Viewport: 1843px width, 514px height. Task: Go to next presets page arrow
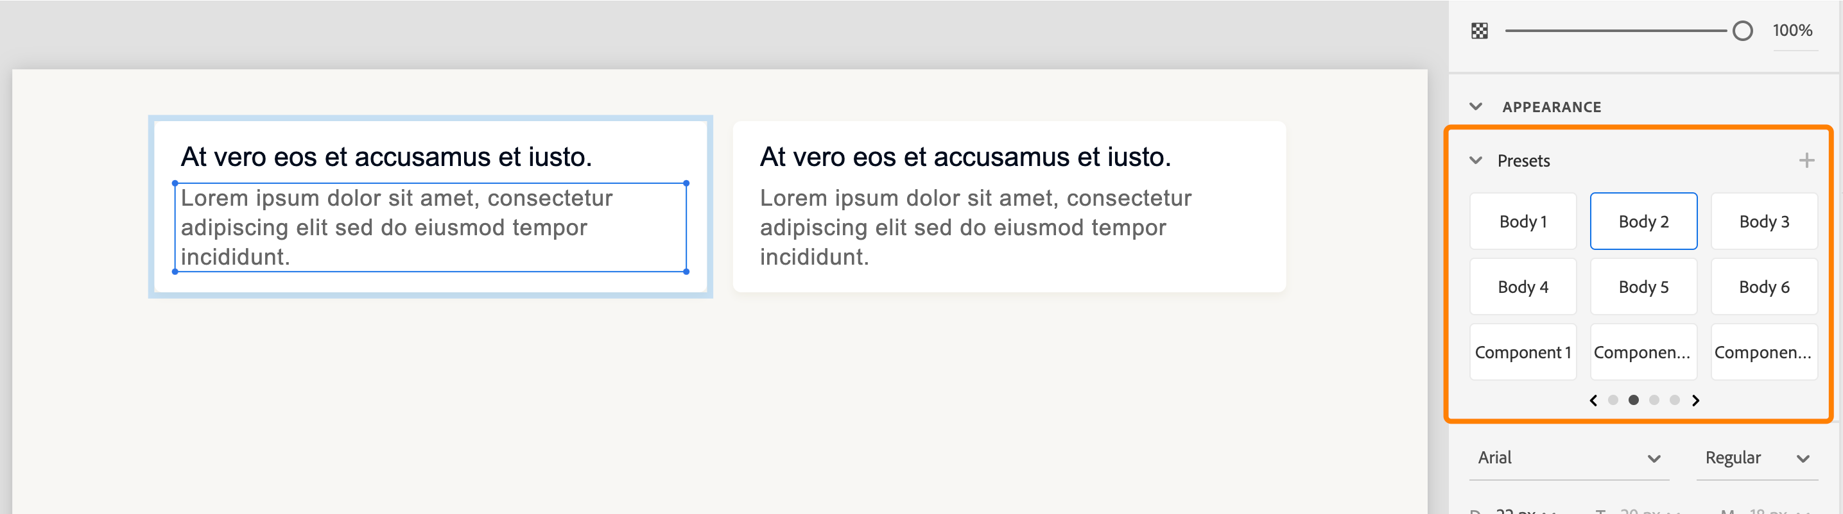(1695, 401)
